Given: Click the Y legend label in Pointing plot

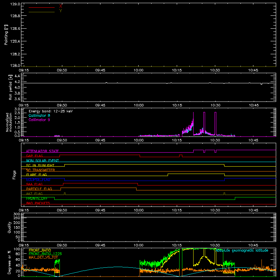Looking at the screenshot, I should pos(61,11).
